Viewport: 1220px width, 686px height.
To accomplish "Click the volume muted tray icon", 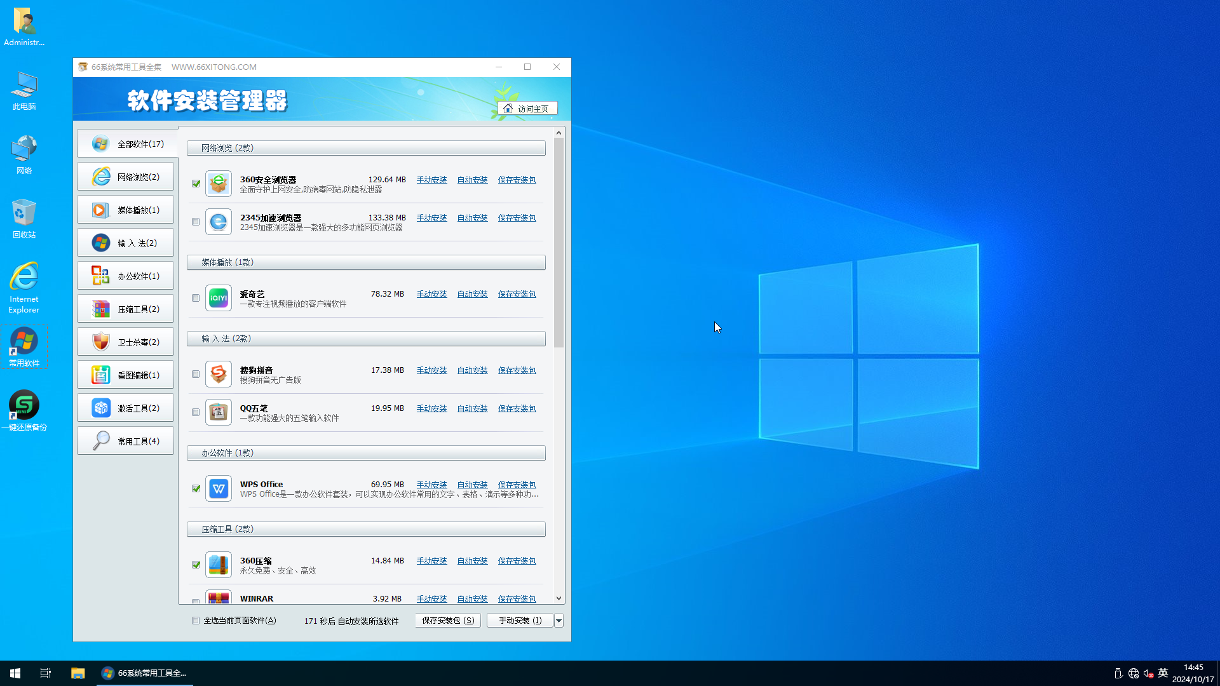I will [1148, 673].
